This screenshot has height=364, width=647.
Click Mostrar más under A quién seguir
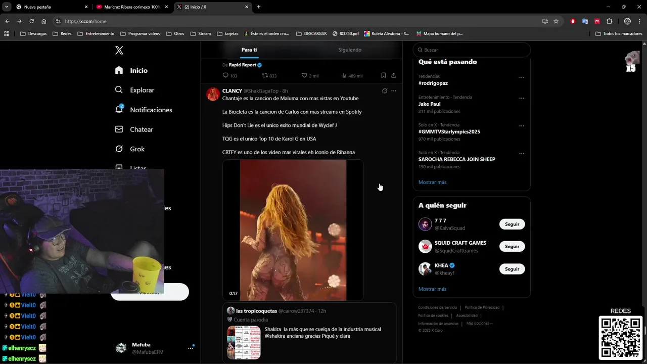432,289
